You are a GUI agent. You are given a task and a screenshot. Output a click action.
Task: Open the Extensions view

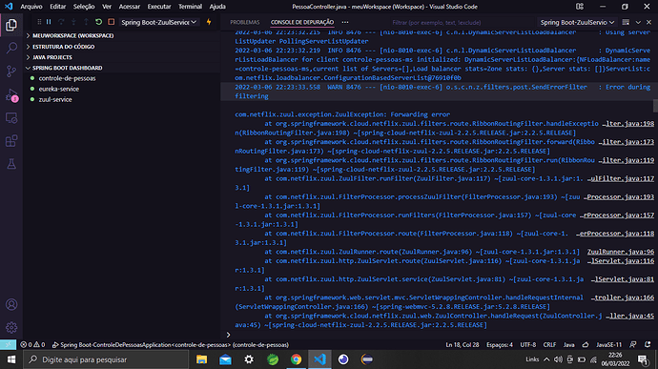pyautogui.click(x=11, y=141)
